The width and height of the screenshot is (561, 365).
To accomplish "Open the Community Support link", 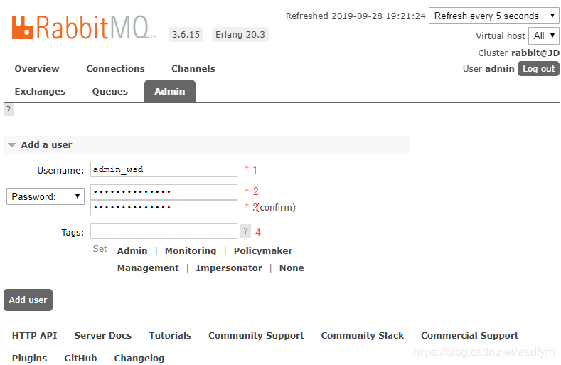I will click(x=256, y=335).
